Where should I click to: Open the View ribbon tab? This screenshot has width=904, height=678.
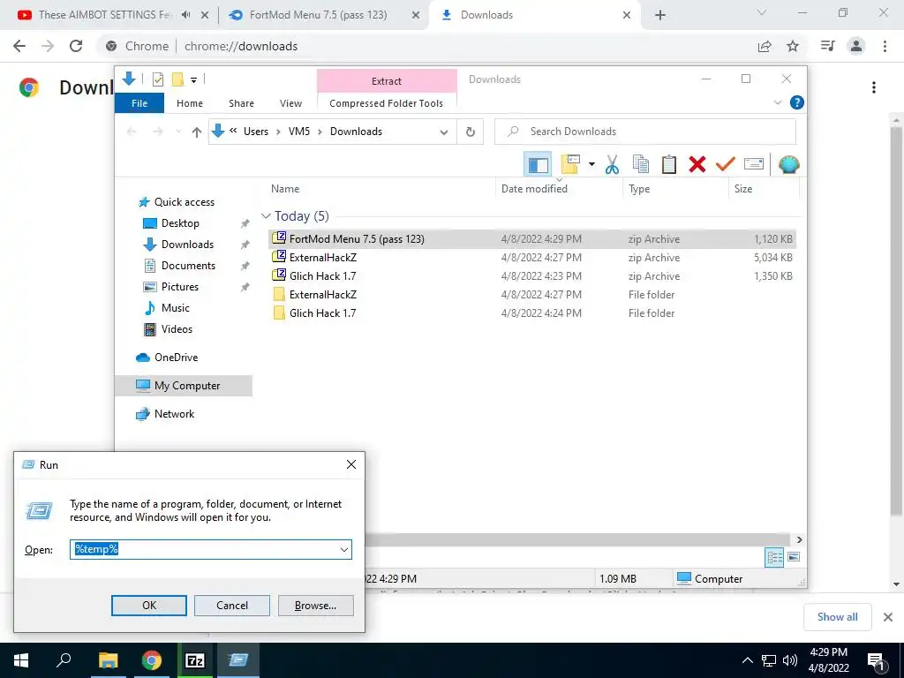[290, 103]
